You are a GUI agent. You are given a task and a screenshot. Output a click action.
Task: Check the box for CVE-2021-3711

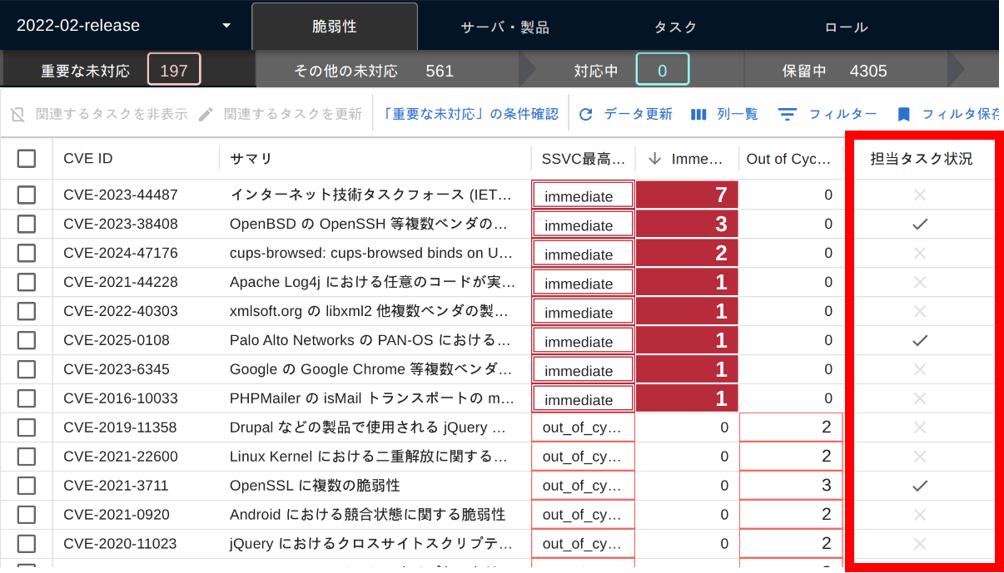click(27, 486)
